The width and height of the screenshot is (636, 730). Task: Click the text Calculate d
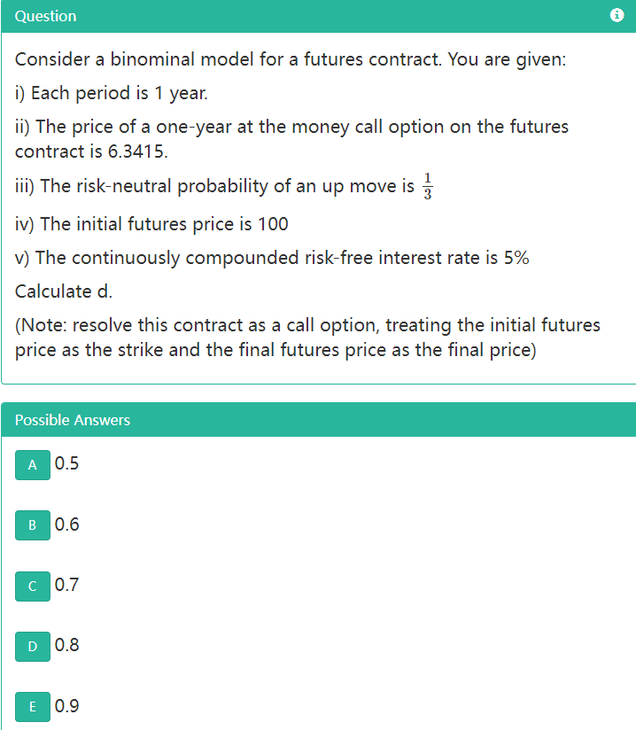pos(63,291)
